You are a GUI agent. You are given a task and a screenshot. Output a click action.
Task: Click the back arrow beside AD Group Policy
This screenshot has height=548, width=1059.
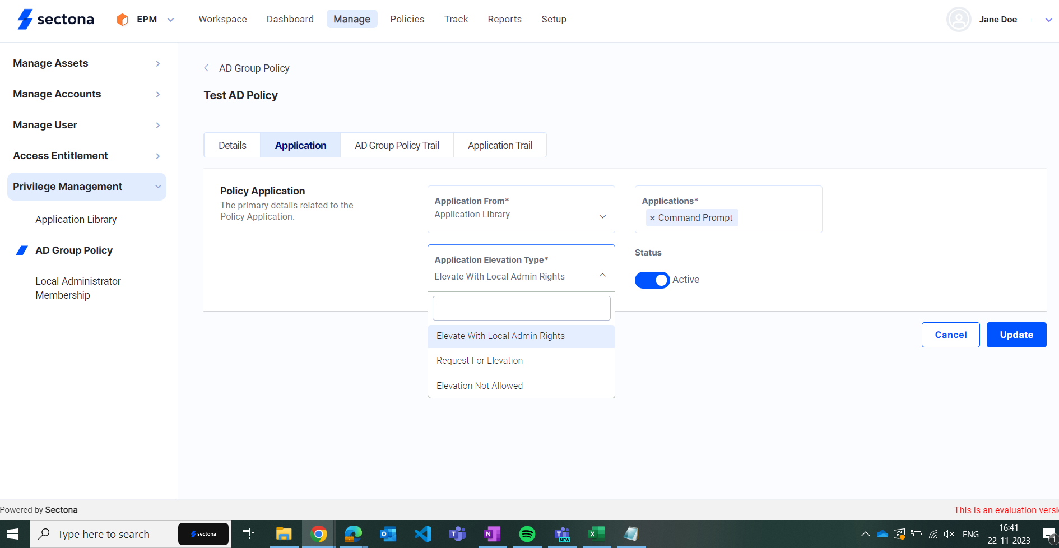[206, 68]
